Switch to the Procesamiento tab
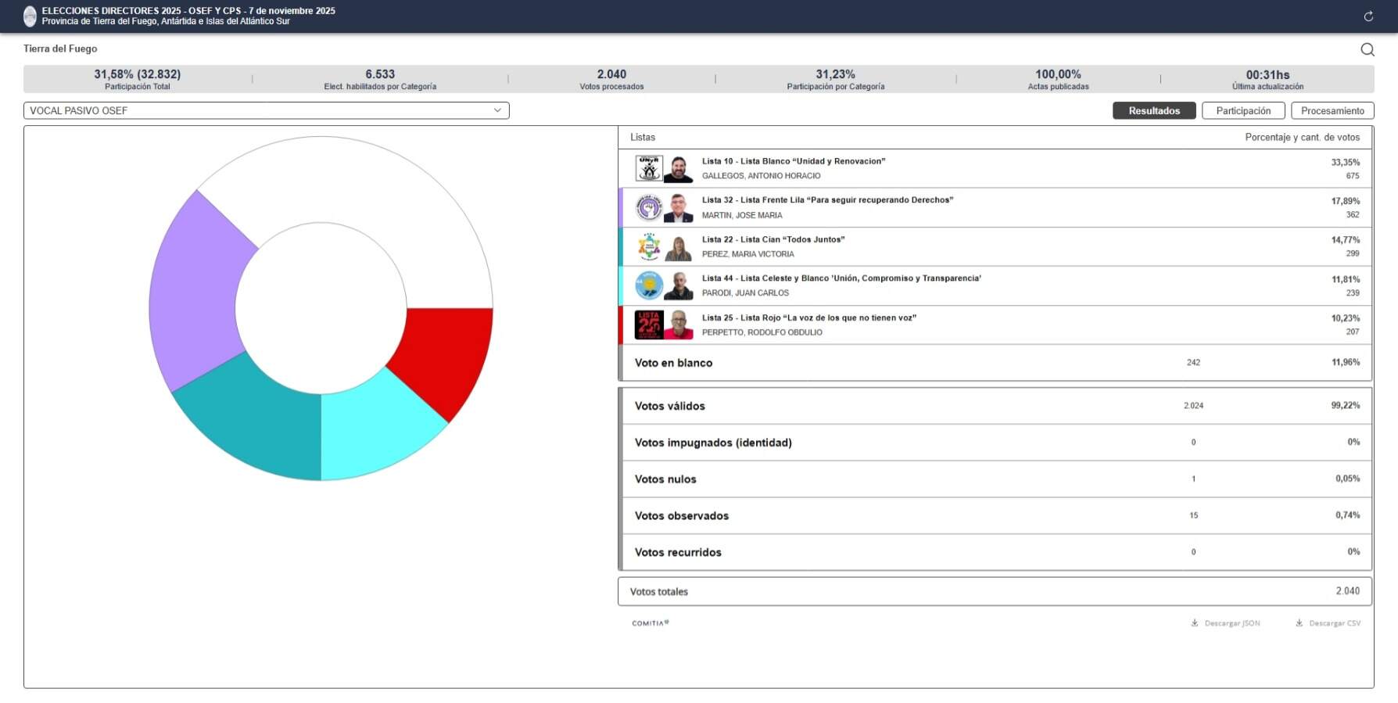This screenshot has height=703, width=1398. pyautogui.click(x=1332, y=111)
